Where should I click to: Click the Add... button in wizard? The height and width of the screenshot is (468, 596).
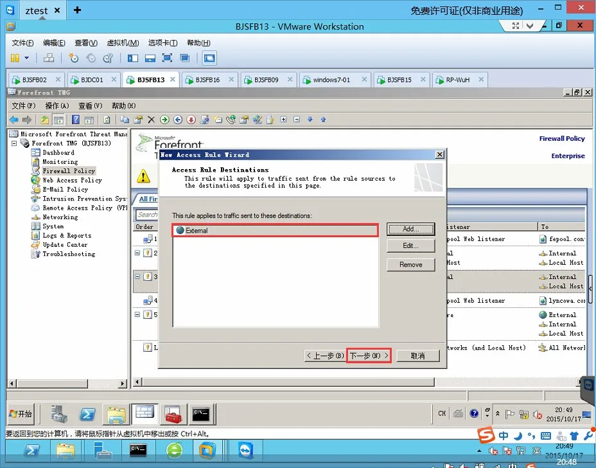tap(411, 229)
